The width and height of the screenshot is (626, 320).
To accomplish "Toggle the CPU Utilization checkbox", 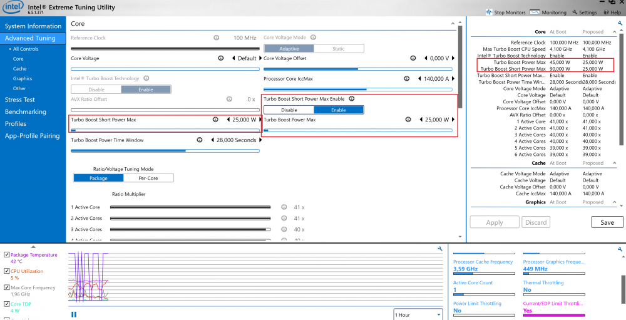I will [x=6, y=271].
